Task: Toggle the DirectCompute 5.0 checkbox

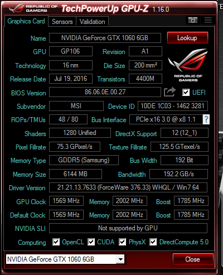Action: click(153, 242)
